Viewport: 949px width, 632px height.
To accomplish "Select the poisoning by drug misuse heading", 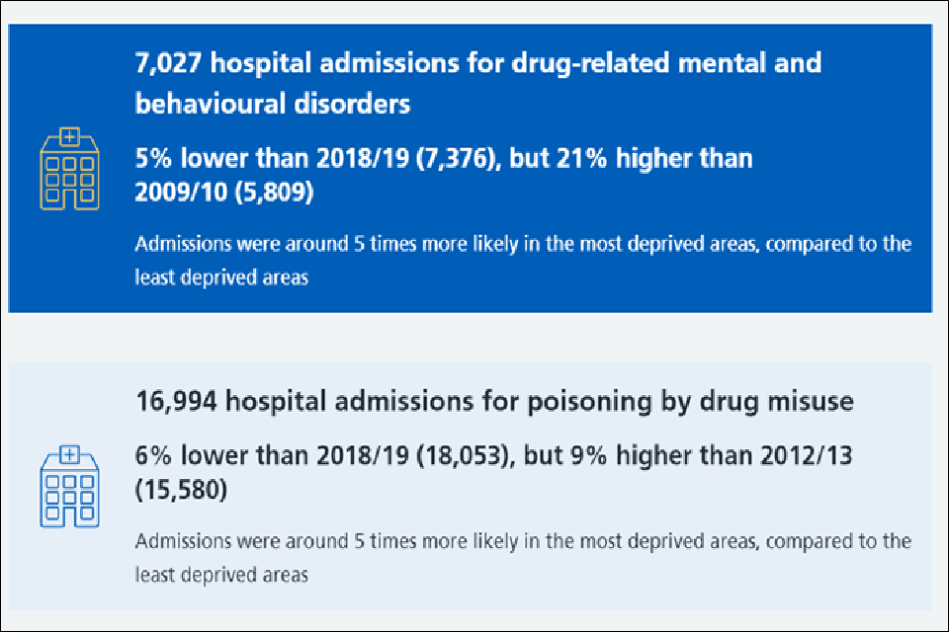I will (494, 402).
